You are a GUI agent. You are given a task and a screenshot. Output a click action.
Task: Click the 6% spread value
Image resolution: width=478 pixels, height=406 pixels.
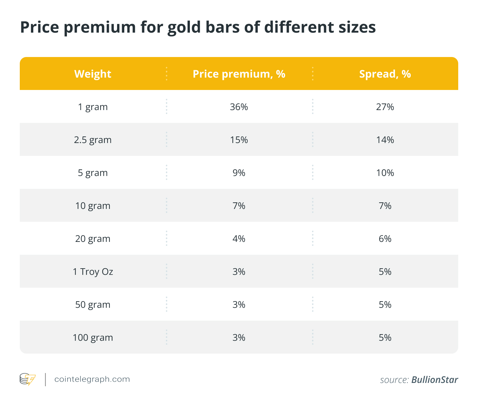(x=385, y=239)
